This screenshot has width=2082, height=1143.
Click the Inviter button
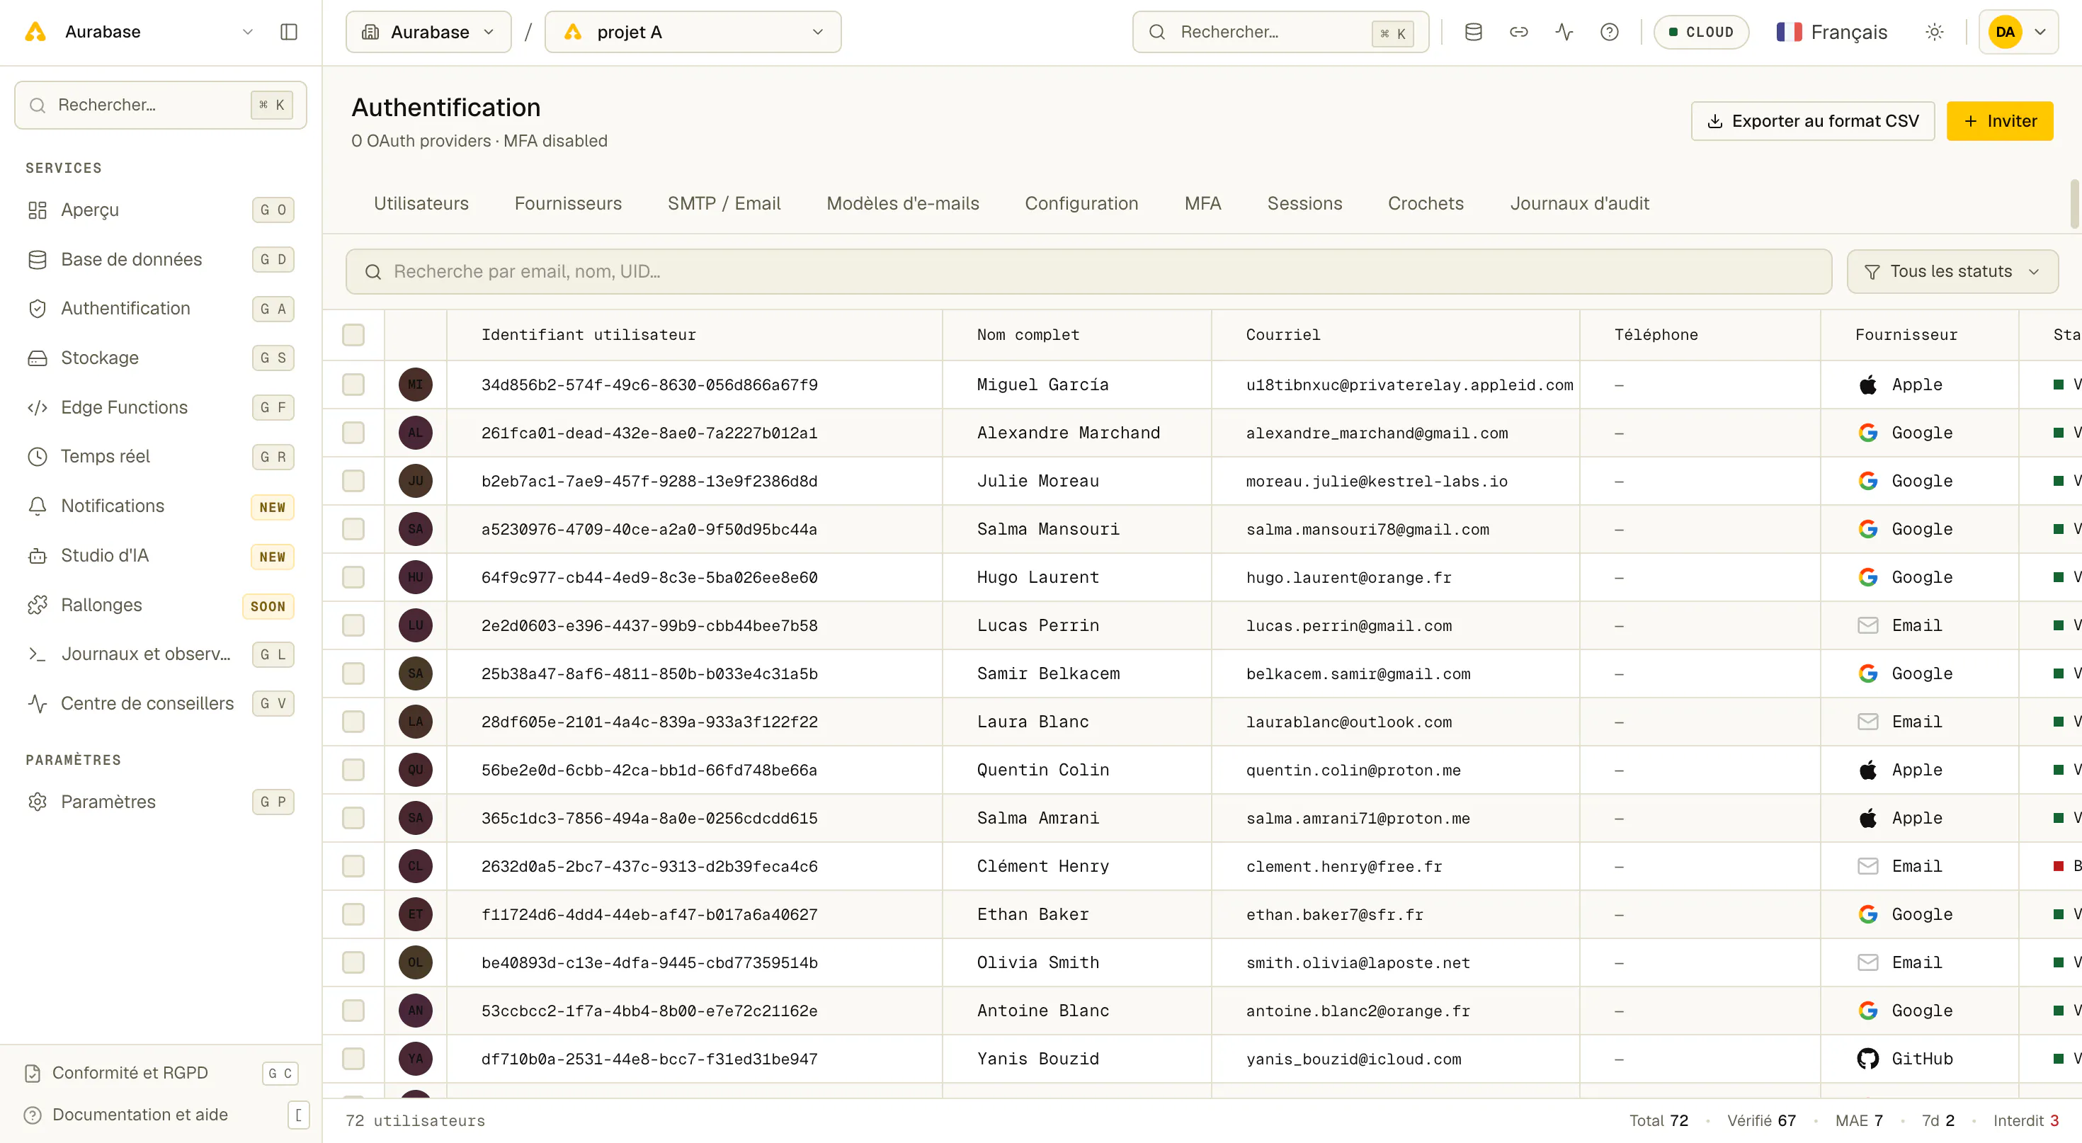tap(2000, 121)
